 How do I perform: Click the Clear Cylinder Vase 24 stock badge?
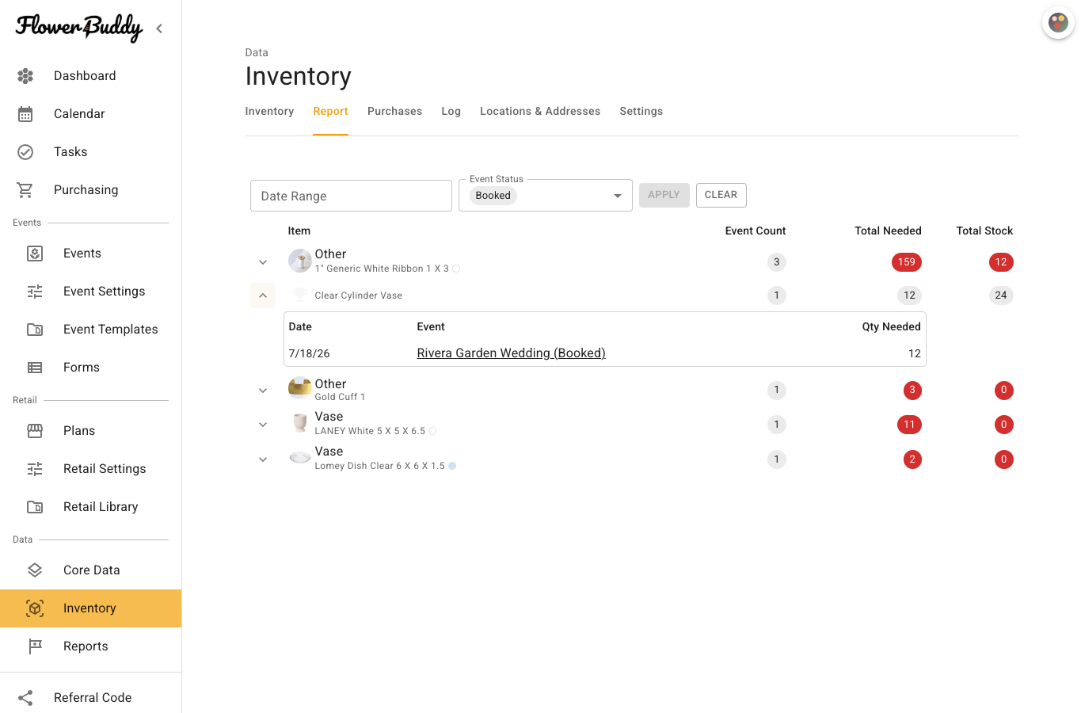1001,295
